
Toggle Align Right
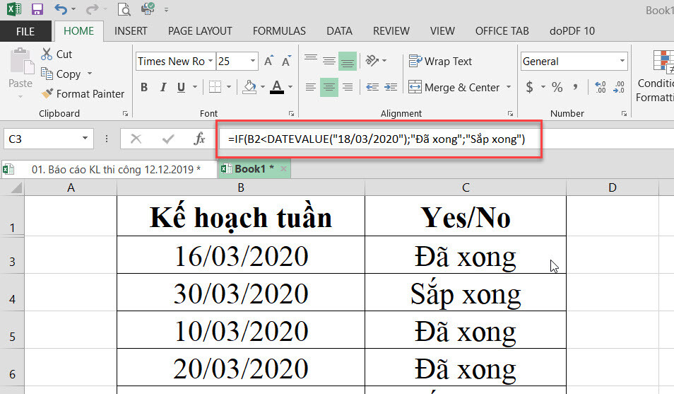[348, 87]
